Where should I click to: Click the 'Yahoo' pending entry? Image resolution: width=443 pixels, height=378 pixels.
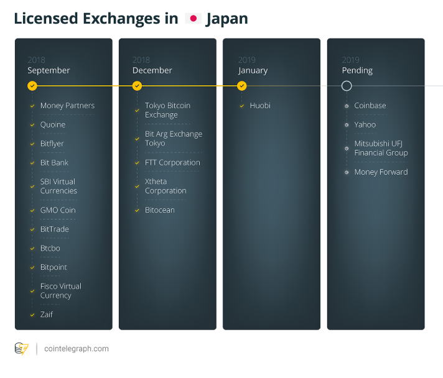365,124
